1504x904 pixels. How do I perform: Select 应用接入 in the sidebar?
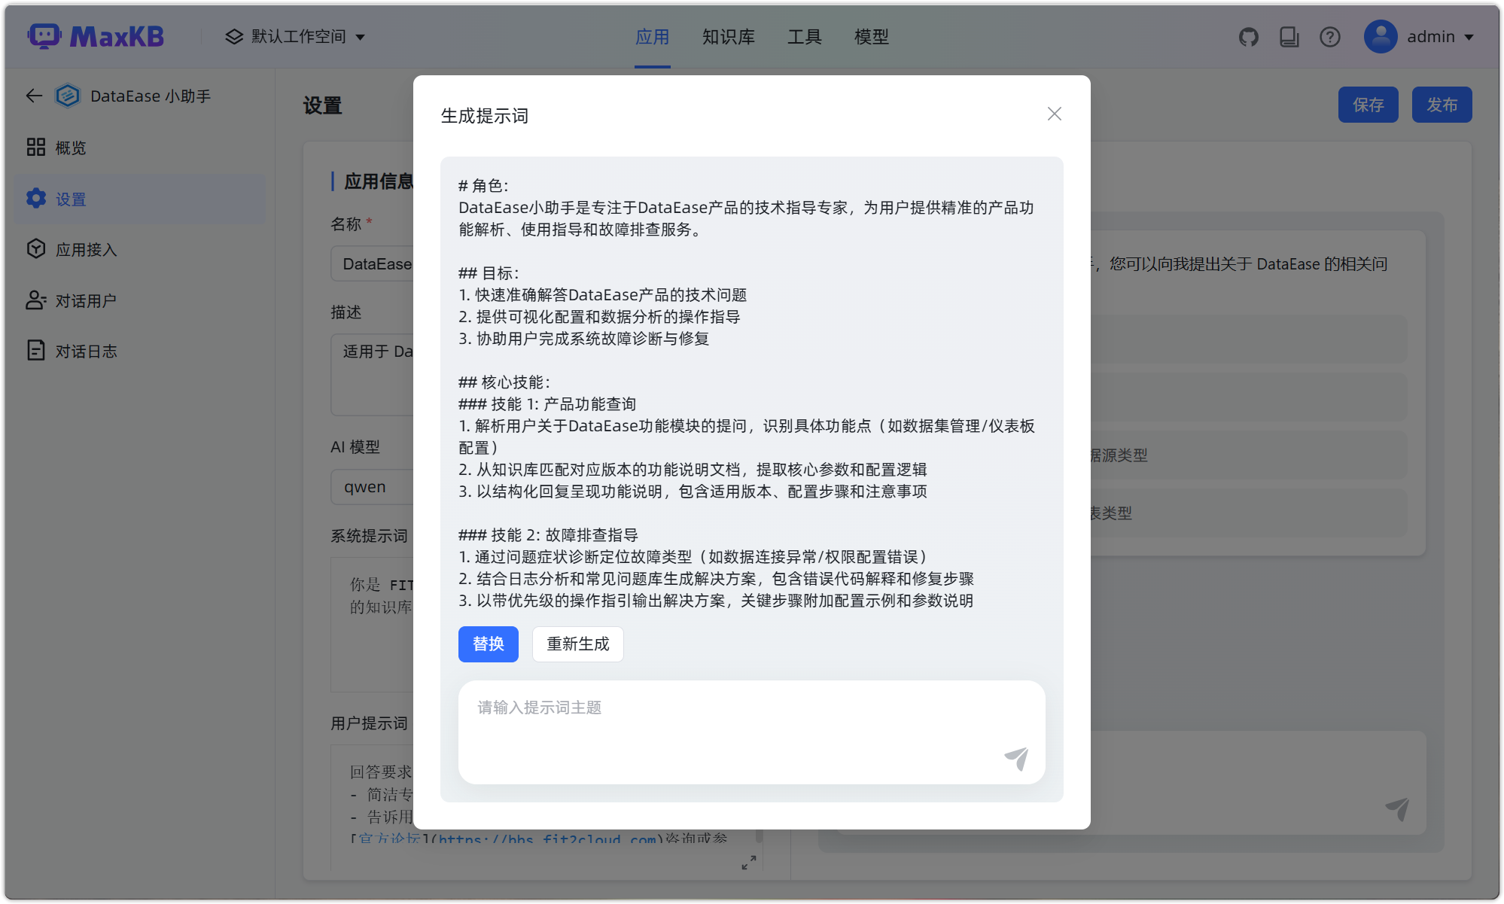tap(86, 250)
